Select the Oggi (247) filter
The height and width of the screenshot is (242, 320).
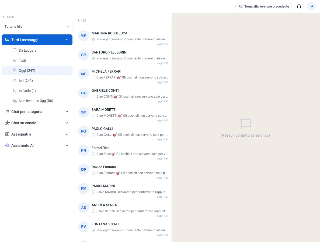click(37, 70)
